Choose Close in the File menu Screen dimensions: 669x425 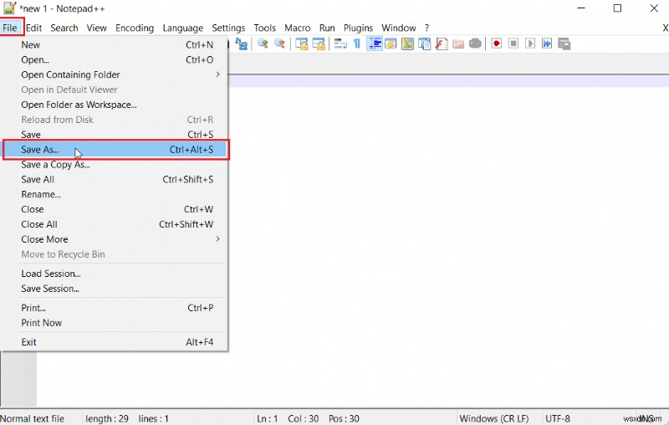(115, 209)
